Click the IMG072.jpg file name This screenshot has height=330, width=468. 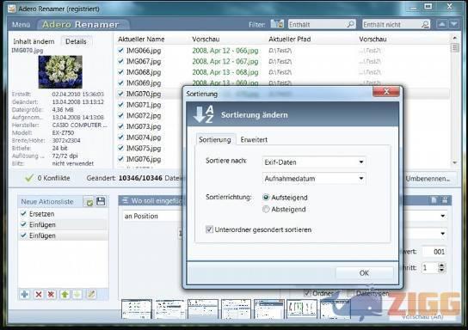coord(144,116)
